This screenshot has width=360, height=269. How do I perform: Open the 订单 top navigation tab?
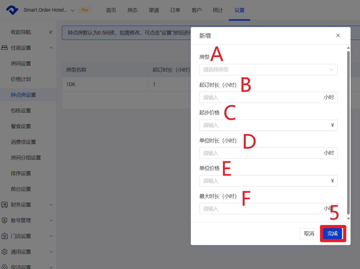click(x=175, y=10)
